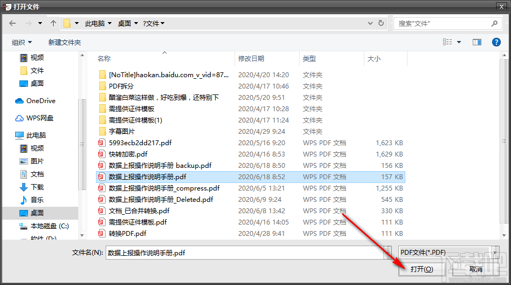Select 字幕图片 folder icon

point(102,131)
